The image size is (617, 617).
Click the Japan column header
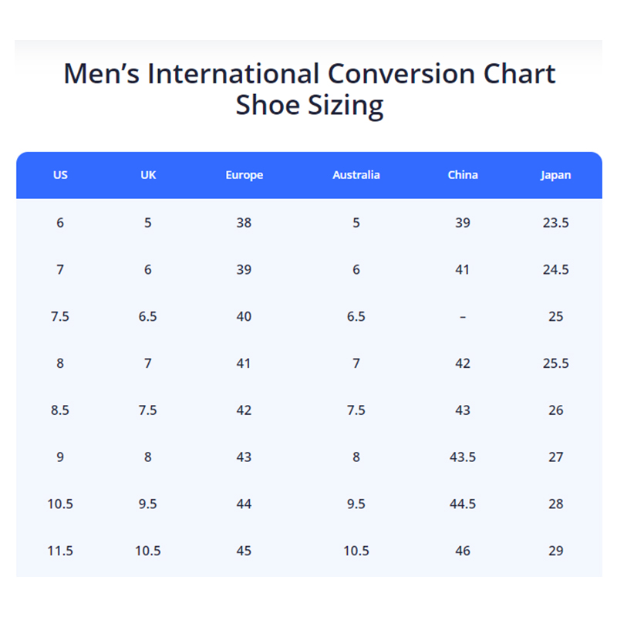555,175
